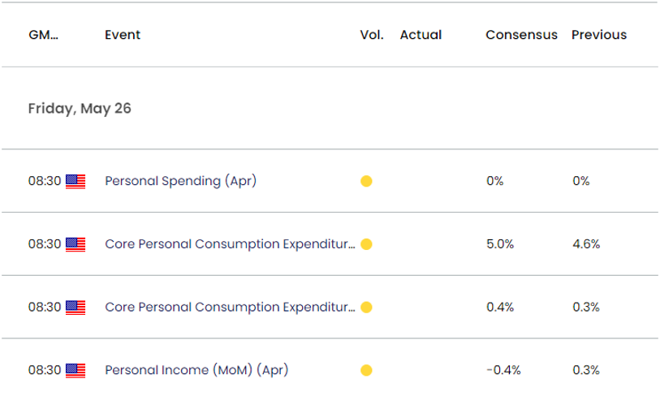Viewport: 660px width, 396px height.
Task: Open the Core PCE event with 0.4% consensus
Action: coord(230,307)
